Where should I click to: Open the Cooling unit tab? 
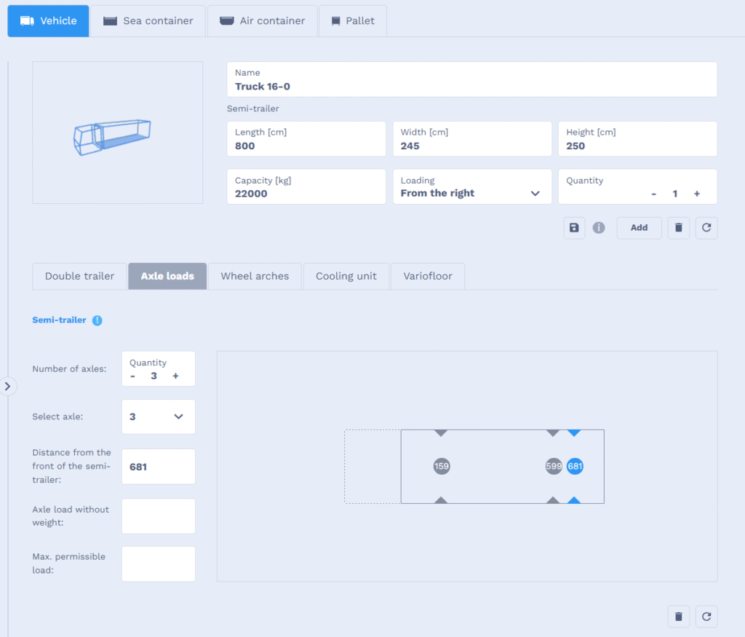(346, 277)
